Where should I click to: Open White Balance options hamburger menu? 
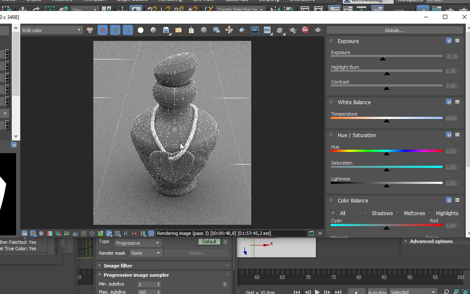tap(457, 102)
